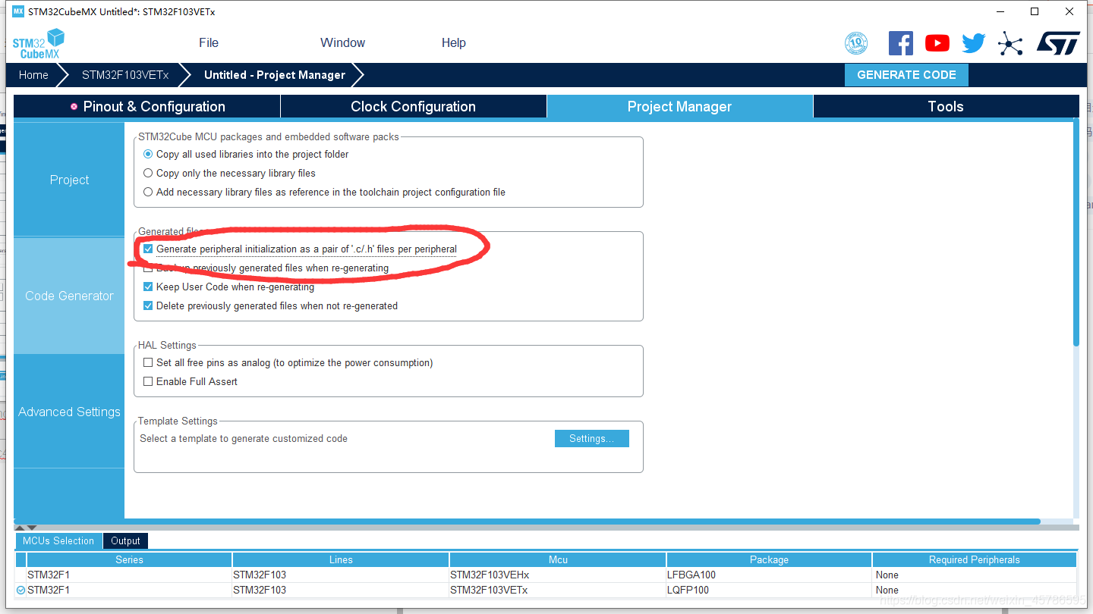Click the LFBGA100 package cell
Screen dimensions: 1093x614
tap(769, 575)
